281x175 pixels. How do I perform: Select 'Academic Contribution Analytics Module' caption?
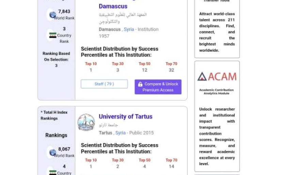coord(217,92)
